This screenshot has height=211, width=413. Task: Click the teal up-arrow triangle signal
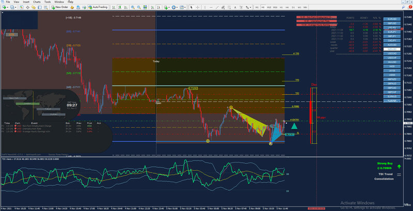tap(294, 126)
